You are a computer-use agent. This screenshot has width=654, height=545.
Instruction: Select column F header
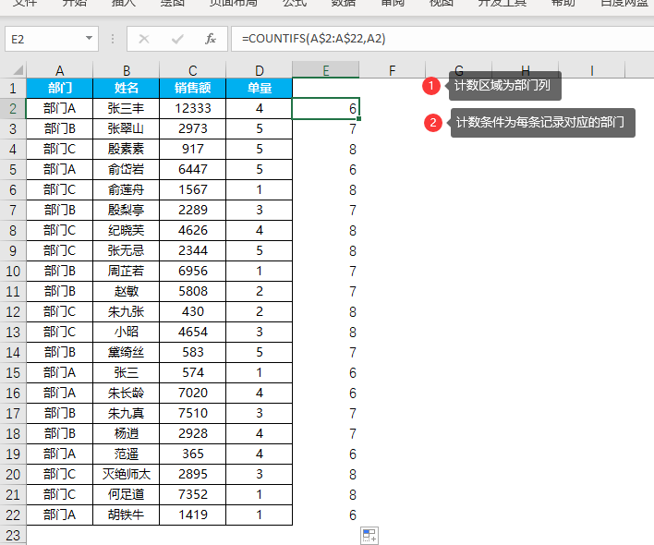[x=392, y=70]
